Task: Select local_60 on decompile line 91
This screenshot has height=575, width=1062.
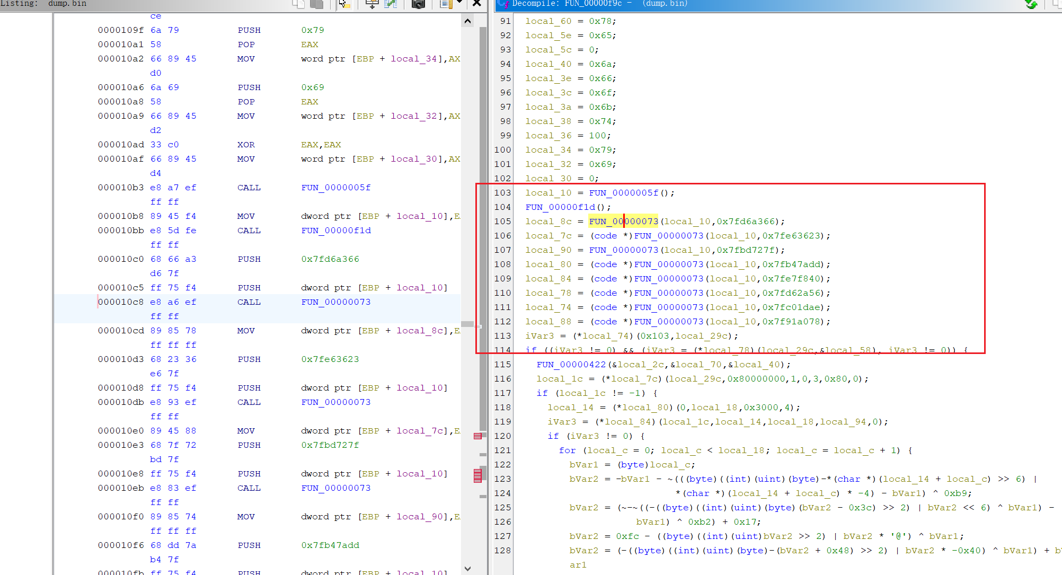Action: (548, 21)
